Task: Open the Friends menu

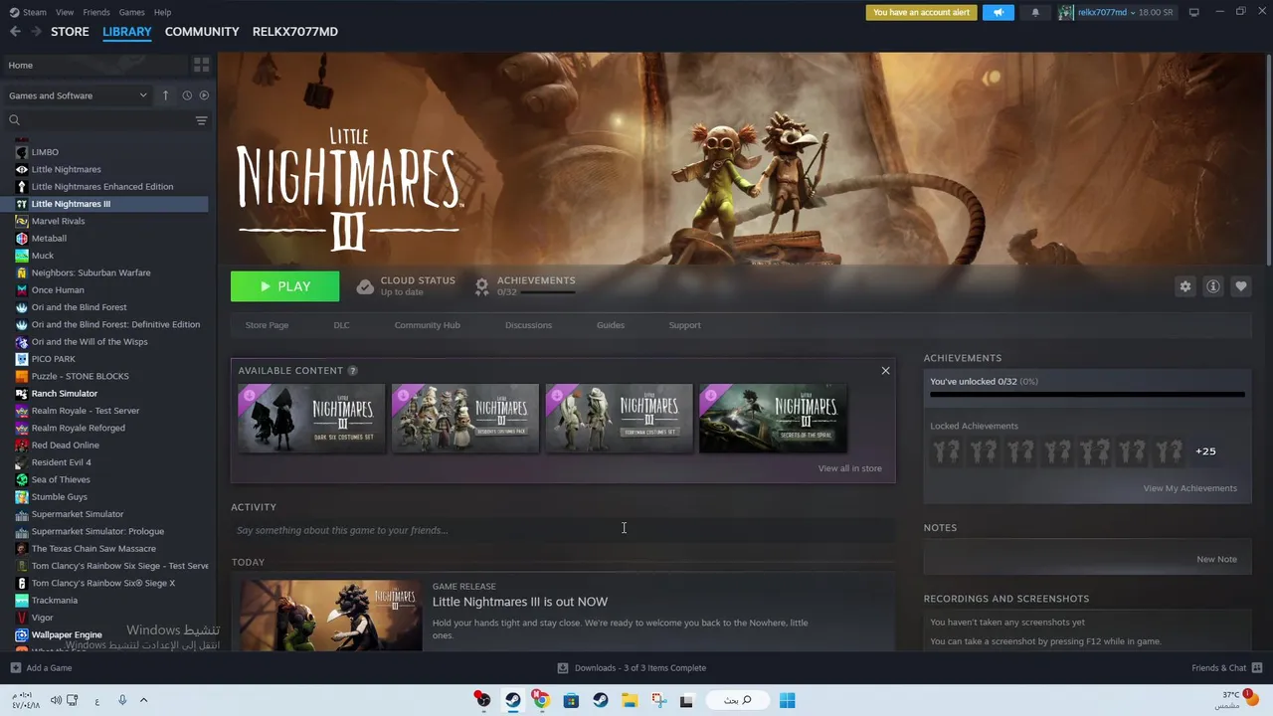Action: pyautogui.click(x=96, y=12)
